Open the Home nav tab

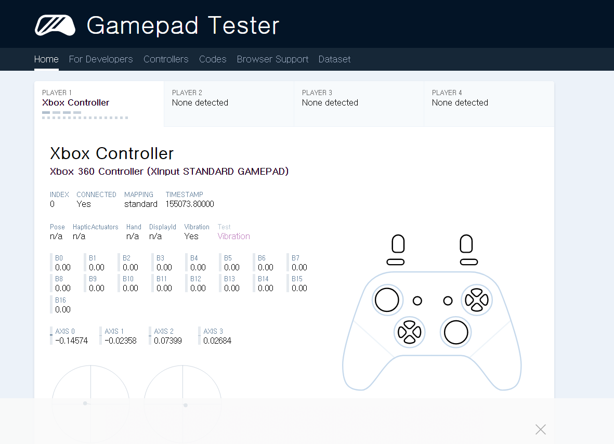pos(46,59)
